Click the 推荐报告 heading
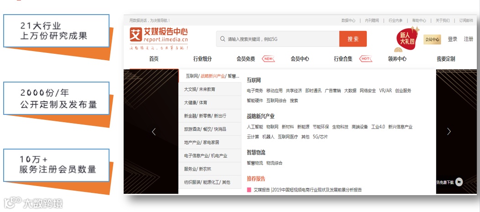Viewport: 480px width, 212px height. click(256, 179)
